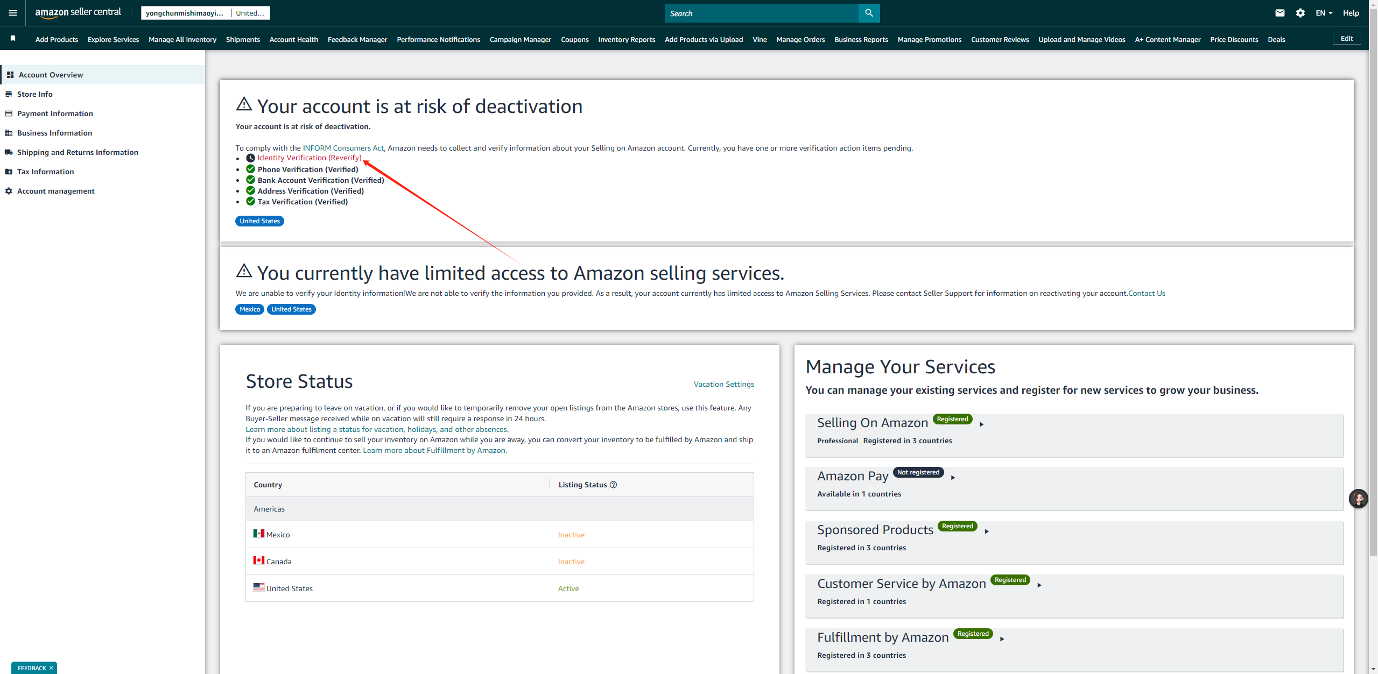Click the Identity Verification clock icon
Screen dimensions: 1378x674
click(x=250, y=158)
